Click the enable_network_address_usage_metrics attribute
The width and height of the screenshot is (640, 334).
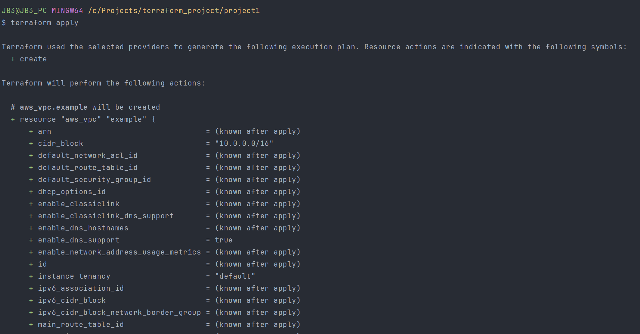[120, 252]
